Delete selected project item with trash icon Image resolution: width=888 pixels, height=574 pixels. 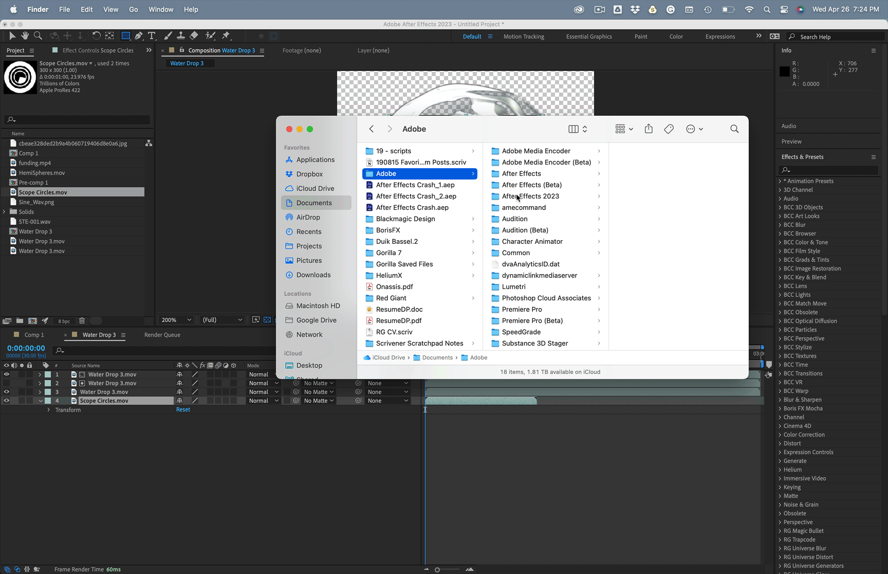click(82, 321)
